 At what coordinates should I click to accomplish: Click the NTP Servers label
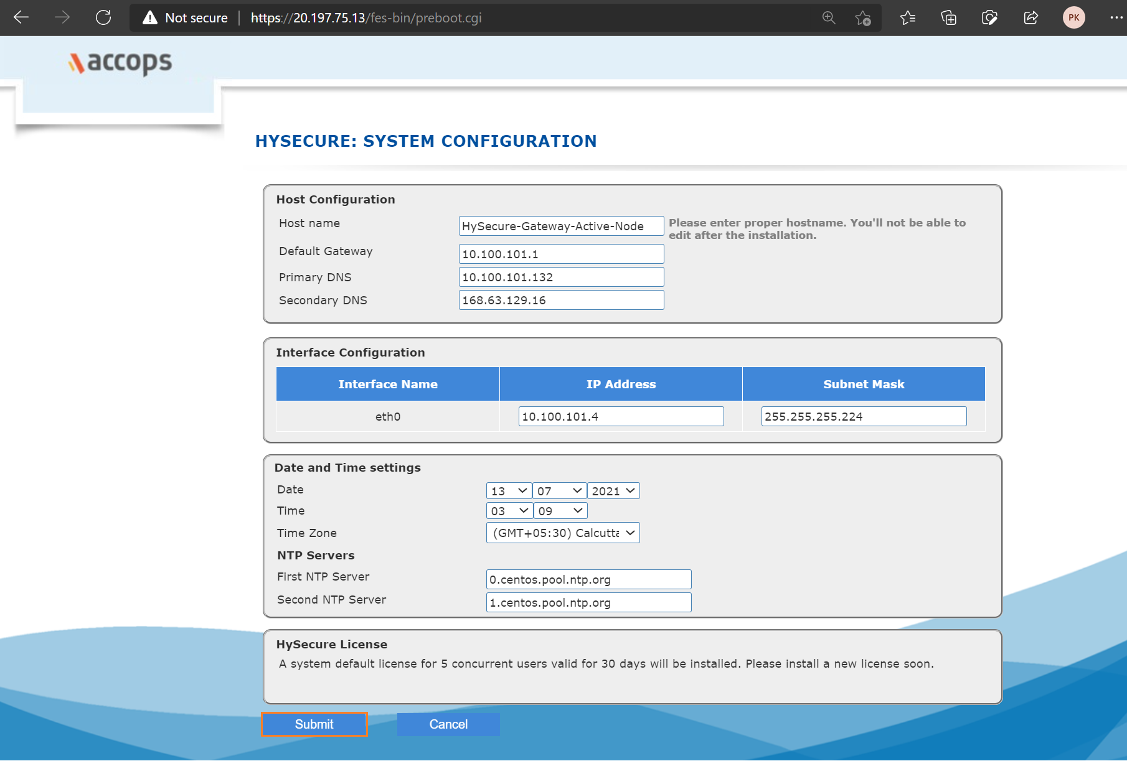point(316,555)
